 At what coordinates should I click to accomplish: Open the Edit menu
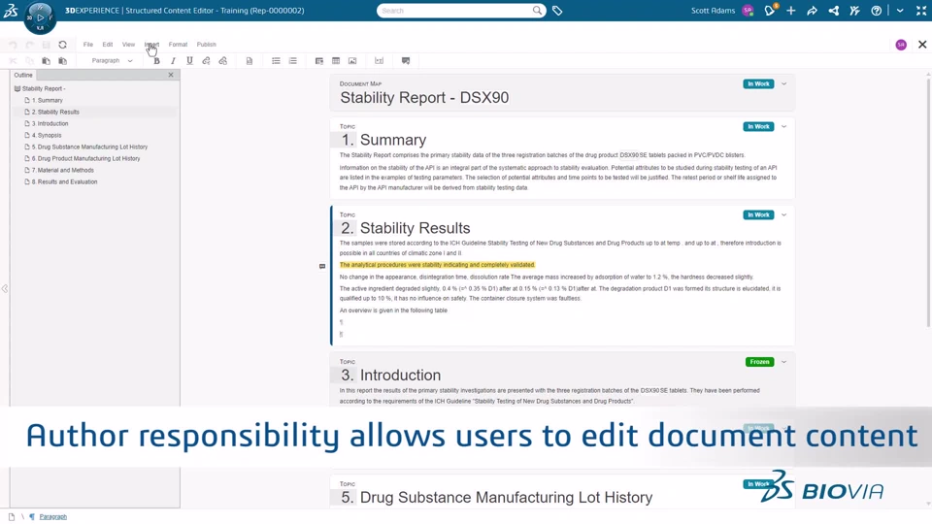tap(108, 45)
